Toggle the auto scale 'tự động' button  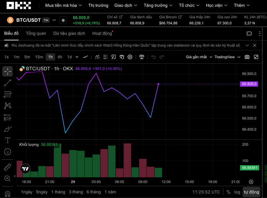[251, 192]
